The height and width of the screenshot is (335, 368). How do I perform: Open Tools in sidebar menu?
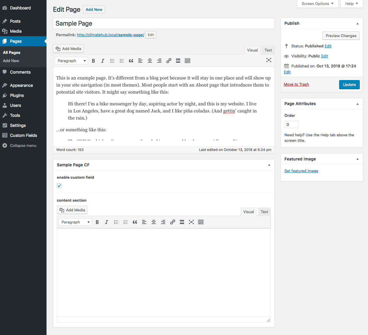pos(23,115)
